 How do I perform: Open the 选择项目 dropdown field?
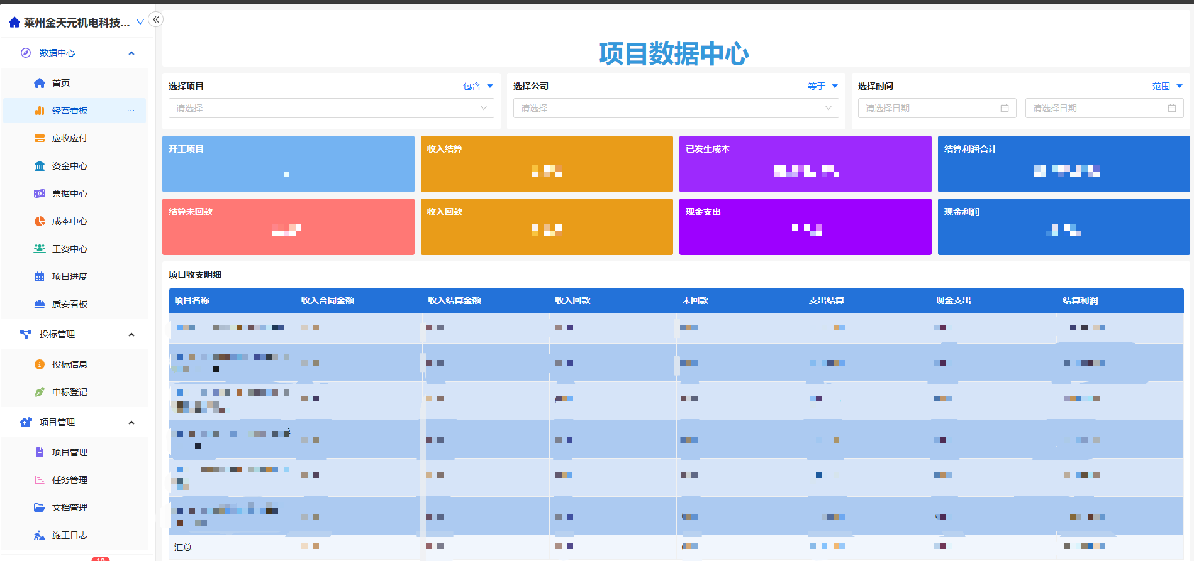tap(331, 108)
